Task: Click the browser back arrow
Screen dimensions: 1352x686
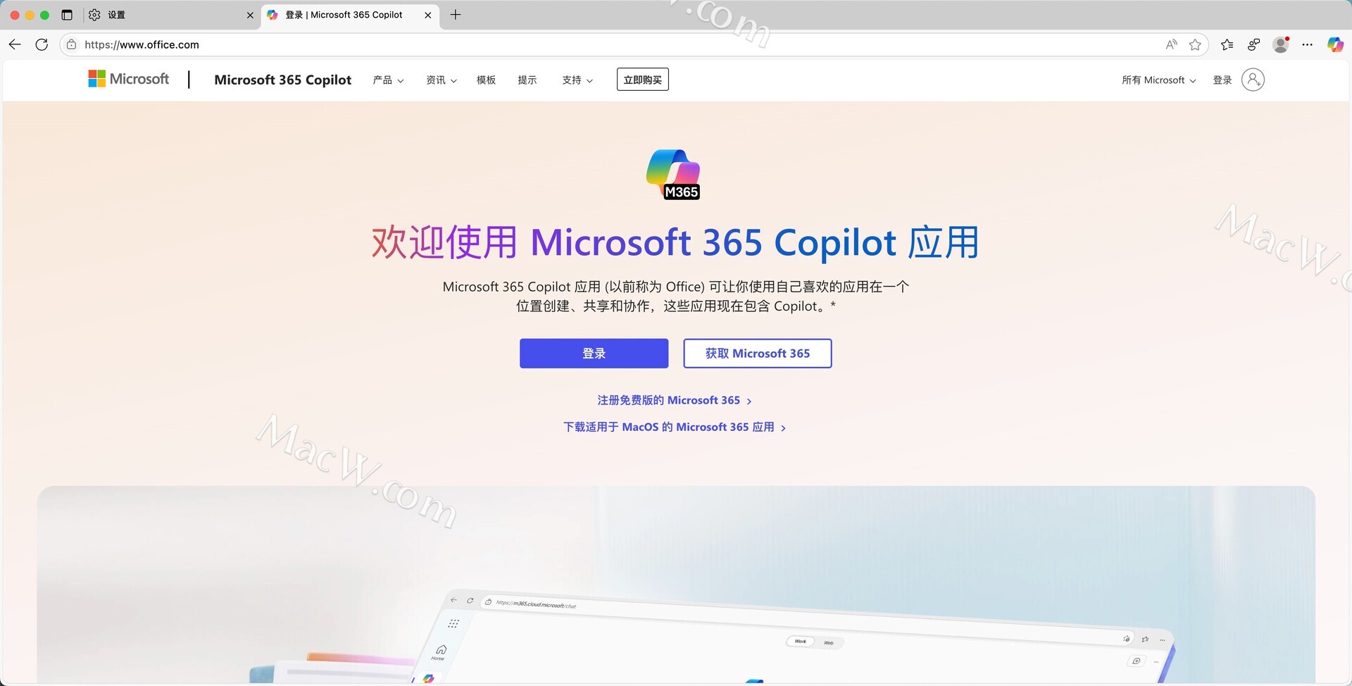Action: pyautogui.click(x=15, y=44)
